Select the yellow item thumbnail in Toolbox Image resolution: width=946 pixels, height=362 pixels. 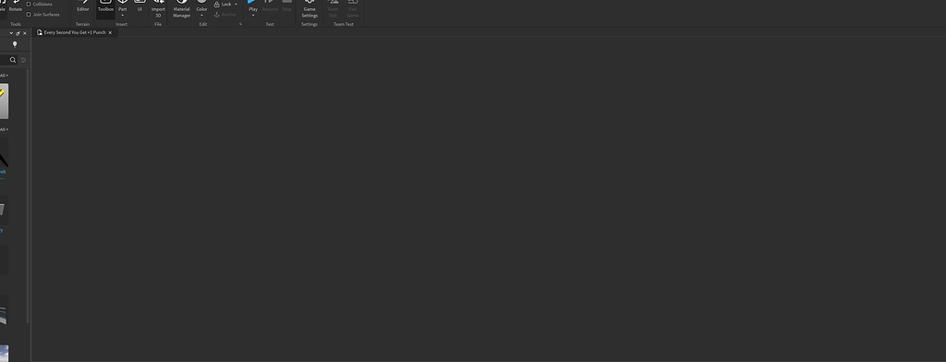(x=5, y=102)
